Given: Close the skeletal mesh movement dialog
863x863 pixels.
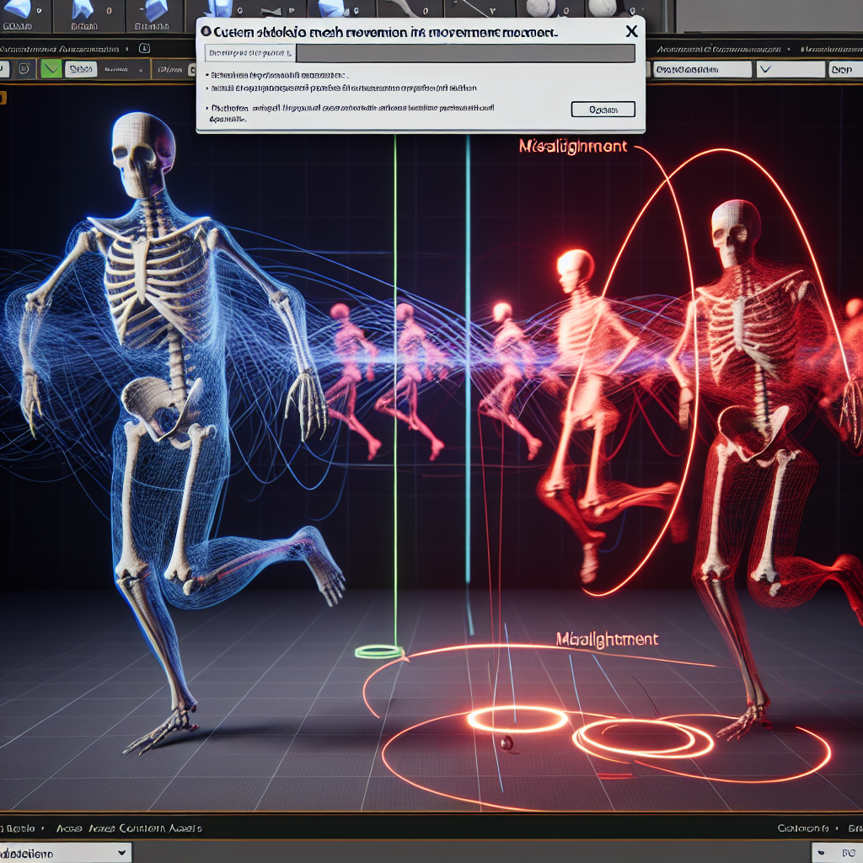Looking at the screenshot, I should coord(631,31).
